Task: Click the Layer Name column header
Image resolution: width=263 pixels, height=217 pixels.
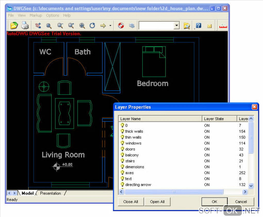Action: (x=160, y=119)
